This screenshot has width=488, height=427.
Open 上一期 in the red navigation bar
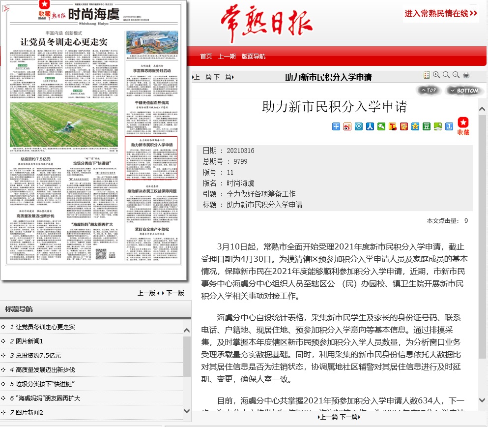[x=227, y=57]
